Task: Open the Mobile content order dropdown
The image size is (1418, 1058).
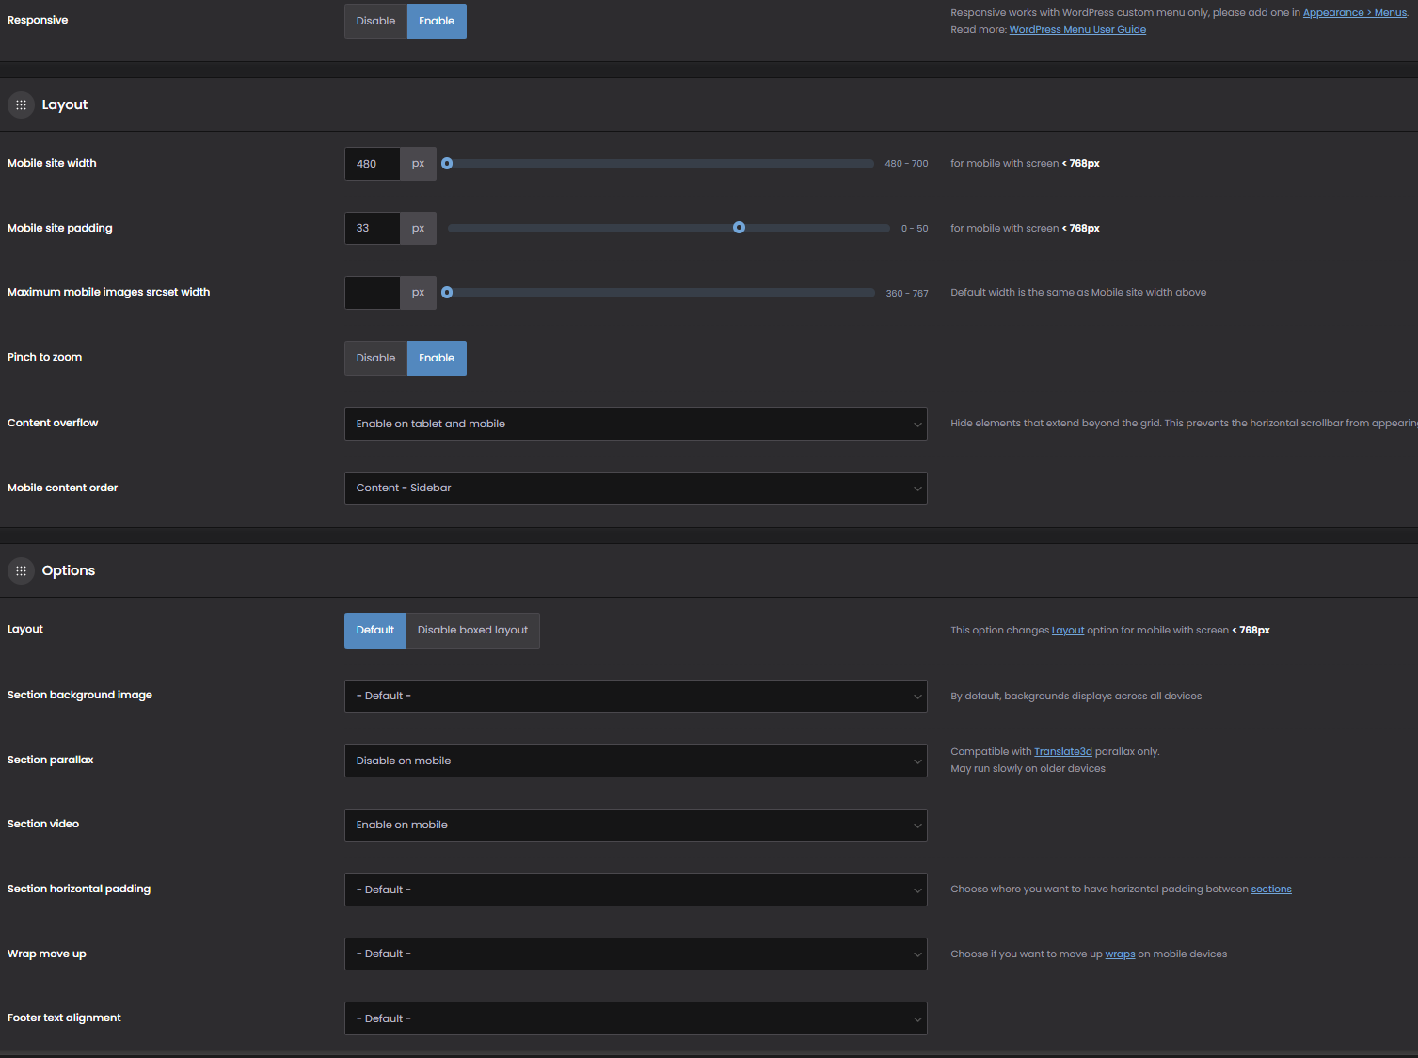Action: coord(636,488)
